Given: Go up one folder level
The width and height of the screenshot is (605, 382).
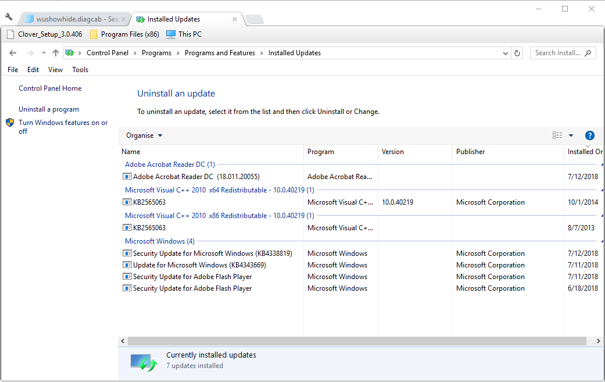Looking at the screenshot, I should click(x=55, y=53).
